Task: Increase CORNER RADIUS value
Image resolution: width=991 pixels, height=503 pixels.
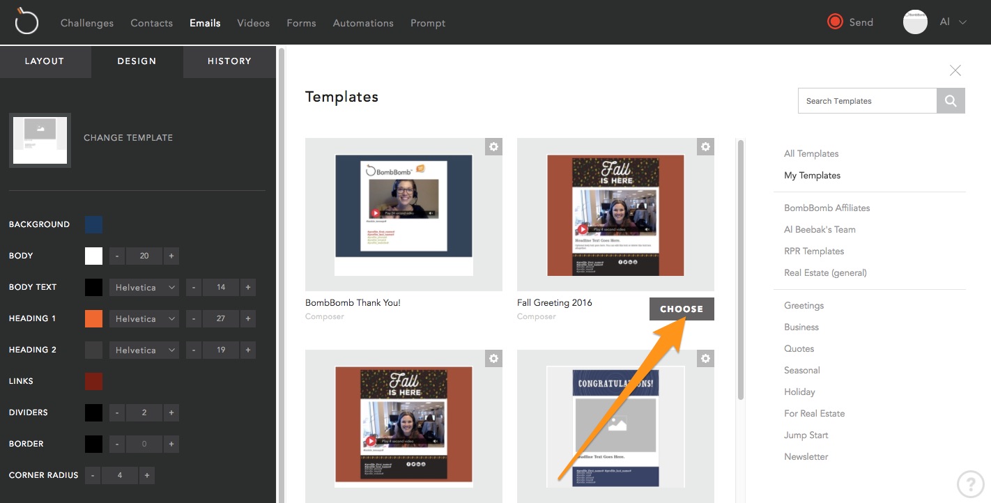Action: coord(146,475)
